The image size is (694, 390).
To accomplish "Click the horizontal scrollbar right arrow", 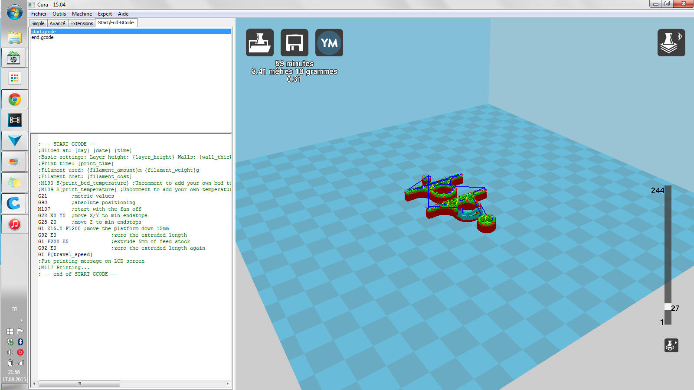I will click(227, 383).
